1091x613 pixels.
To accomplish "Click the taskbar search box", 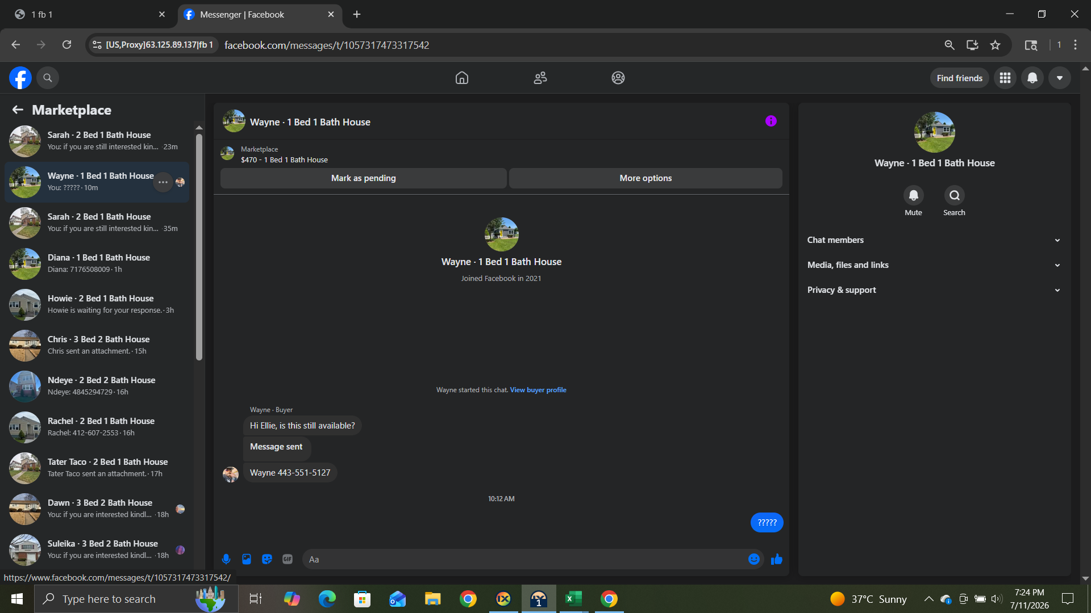I will coord(136,599).
